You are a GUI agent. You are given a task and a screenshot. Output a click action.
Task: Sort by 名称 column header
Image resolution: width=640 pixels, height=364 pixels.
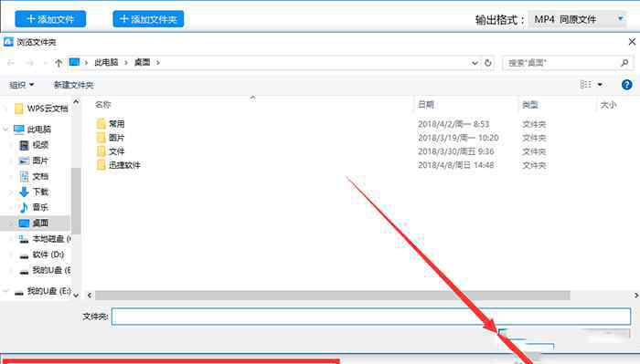(102, 105)
